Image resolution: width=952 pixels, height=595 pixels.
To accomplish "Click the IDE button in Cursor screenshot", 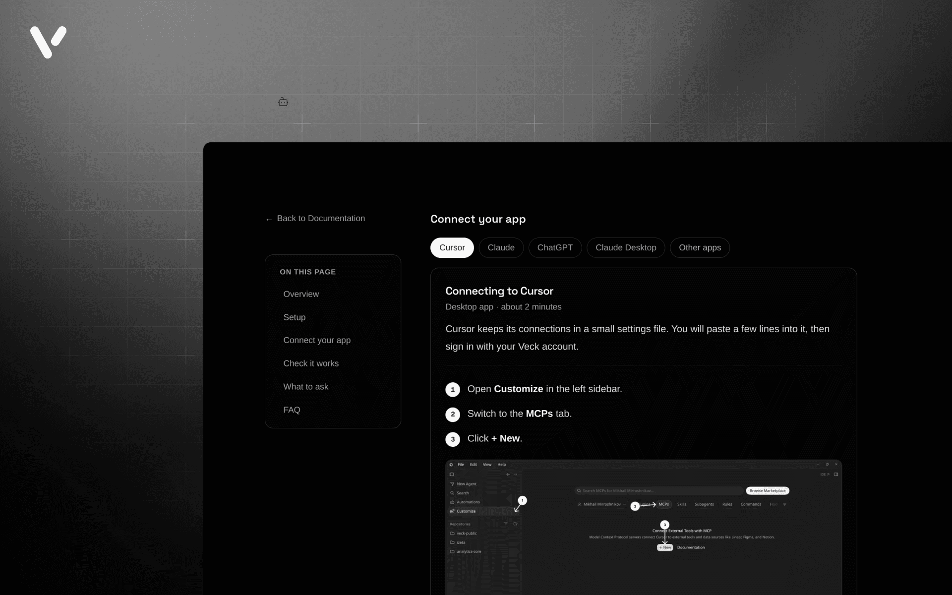I will coord(825,475).
